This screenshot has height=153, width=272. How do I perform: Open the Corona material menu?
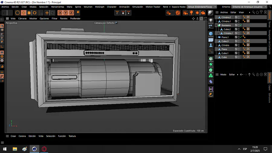coord(22,136)
